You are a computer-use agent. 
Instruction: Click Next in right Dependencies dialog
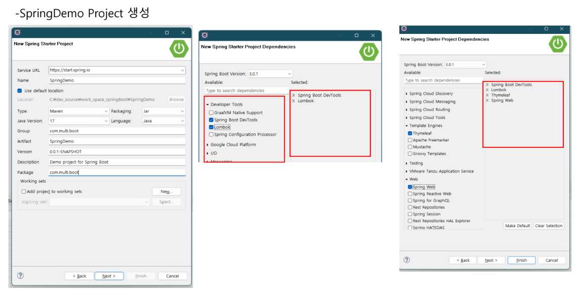491,260
